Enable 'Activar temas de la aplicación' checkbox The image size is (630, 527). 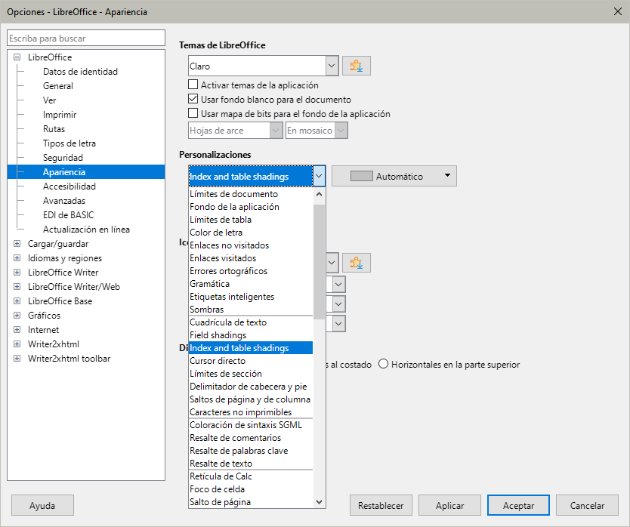[x=193, y=85]
